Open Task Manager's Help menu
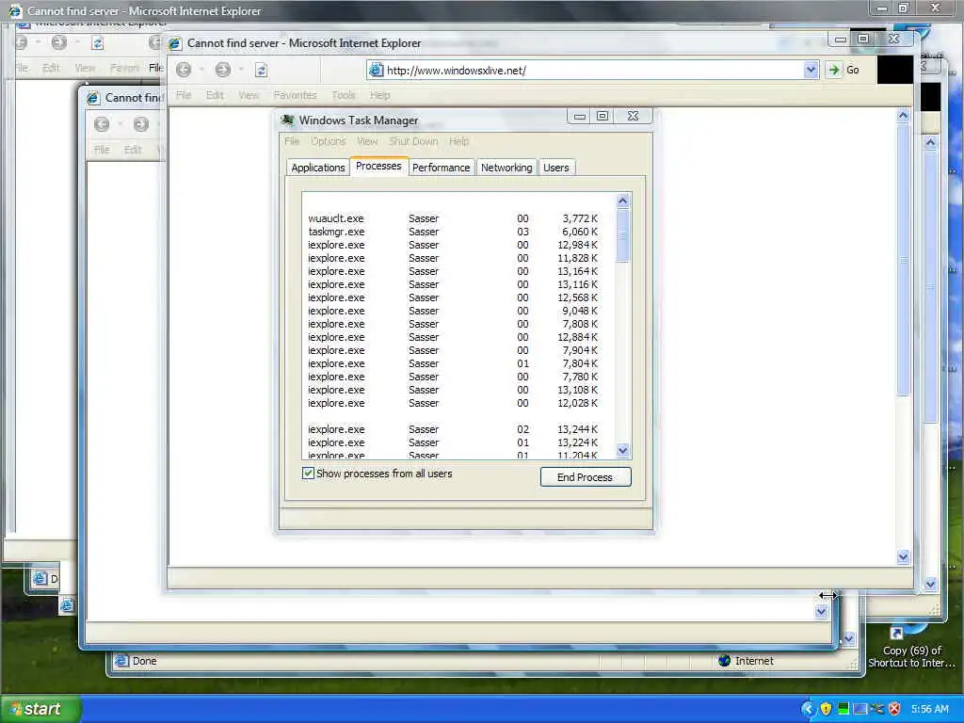The height and width of the screenshot is (723, 964). point(458,141)
